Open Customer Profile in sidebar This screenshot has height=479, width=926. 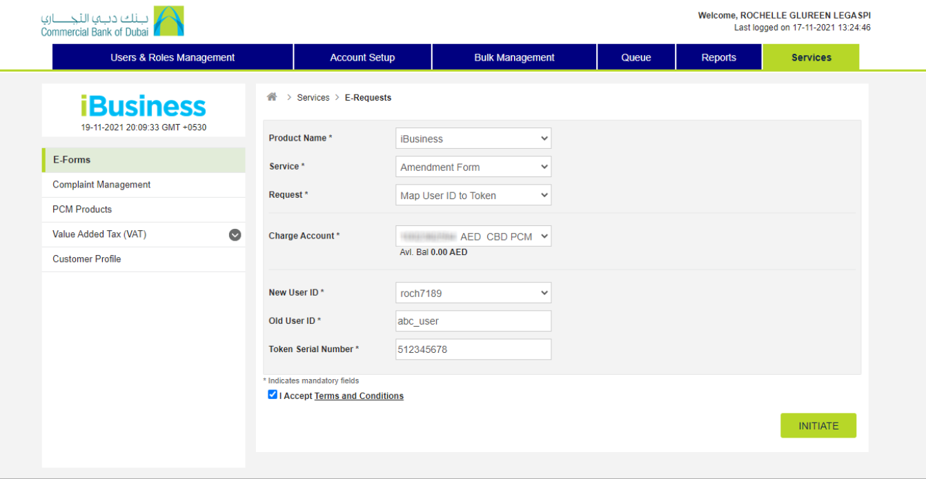coord(144,259)
